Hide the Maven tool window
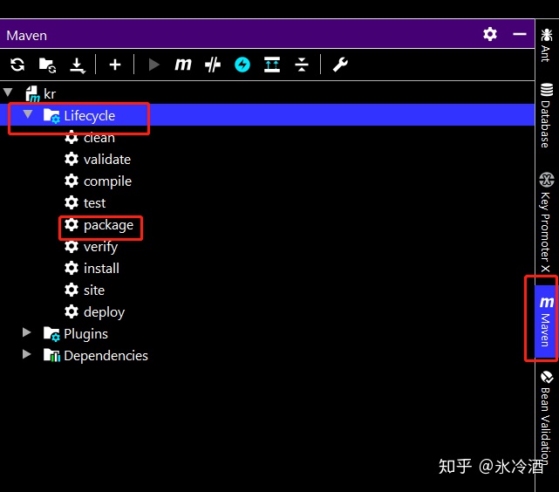This screenshot has width=559, height=492. [x=520, y=34]
